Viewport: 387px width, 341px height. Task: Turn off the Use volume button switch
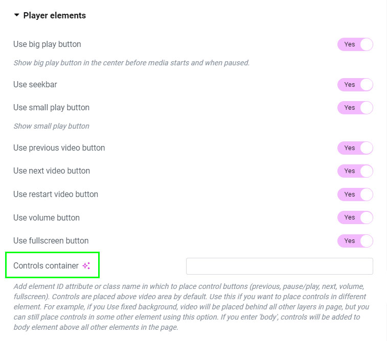click(355, 217)
